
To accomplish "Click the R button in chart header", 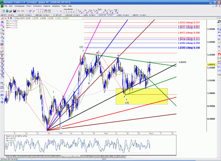I will (11, 18).
